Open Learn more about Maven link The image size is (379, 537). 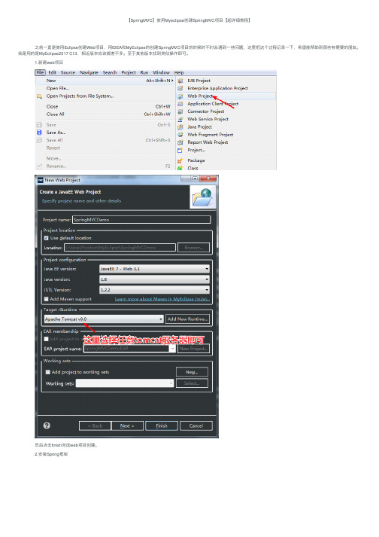[x=162, y=299]
